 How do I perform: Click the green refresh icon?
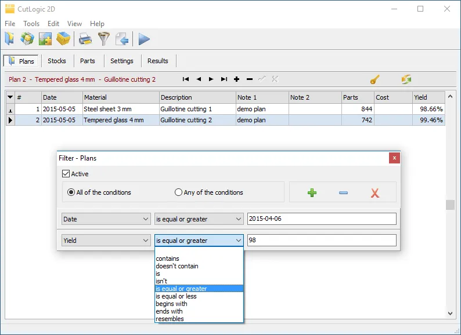(406, 79)
